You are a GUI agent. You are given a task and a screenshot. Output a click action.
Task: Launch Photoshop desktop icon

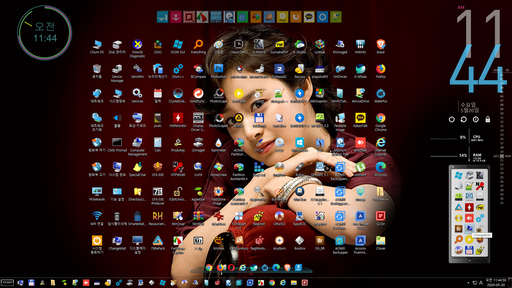click(x=218, y=71)
